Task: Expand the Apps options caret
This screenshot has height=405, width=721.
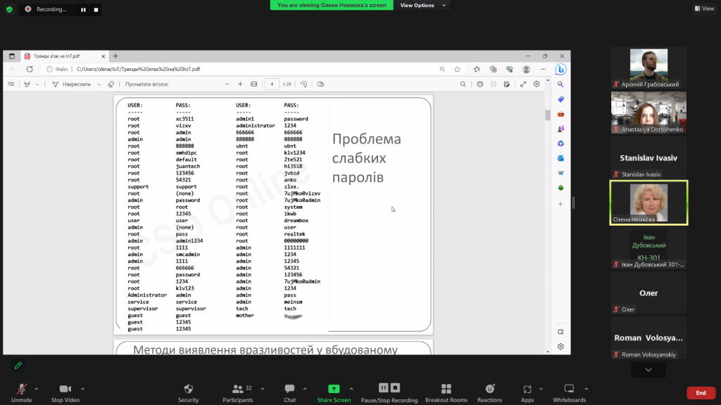Action: click(x=541, y=389)
